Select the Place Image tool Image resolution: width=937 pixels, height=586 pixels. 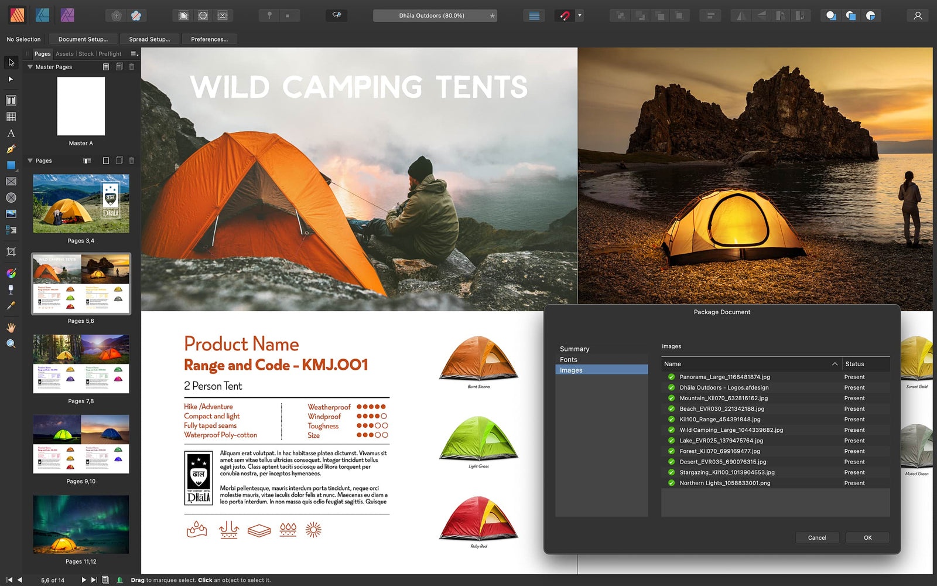click(x=11, y=214)
